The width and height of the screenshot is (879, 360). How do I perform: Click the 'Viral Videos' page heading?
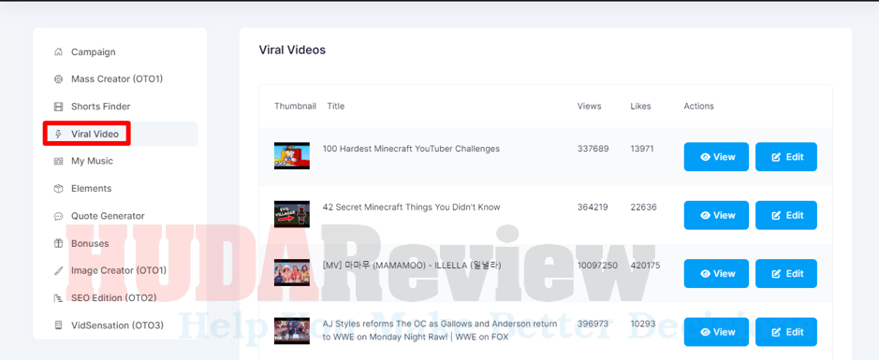pos(292,50)
